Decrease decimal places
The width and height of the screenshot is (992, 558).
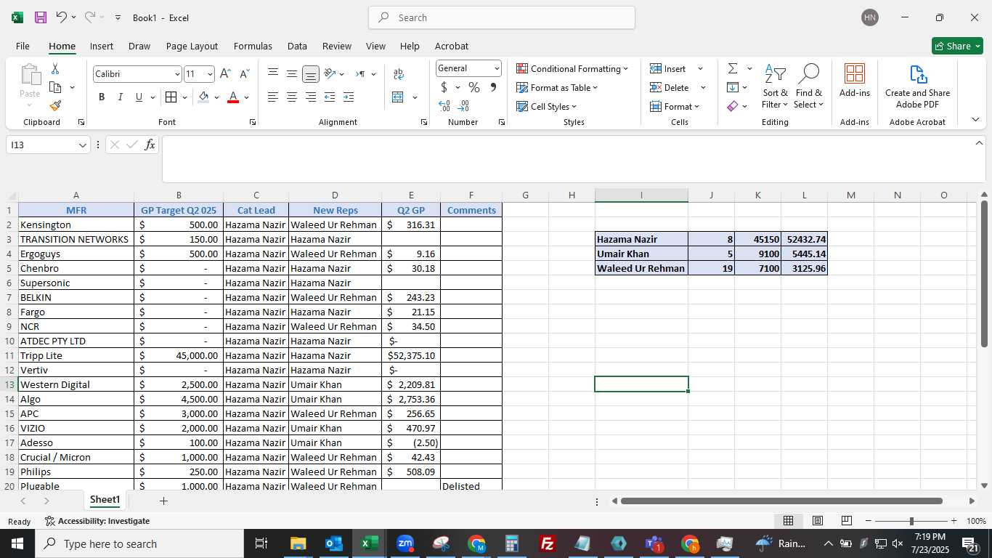463,106
